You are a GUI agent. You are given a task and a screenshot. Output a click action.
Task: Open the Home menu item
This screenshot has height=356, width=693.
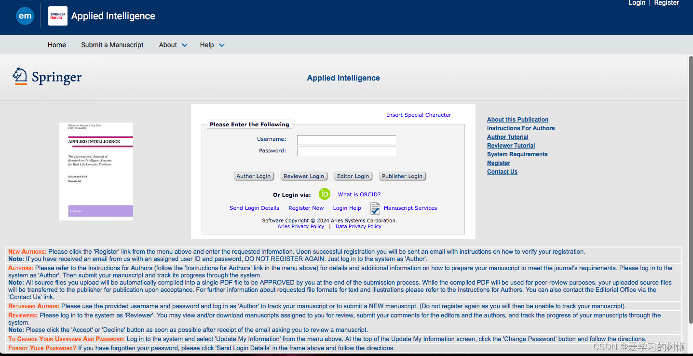(x=56, y=45)
